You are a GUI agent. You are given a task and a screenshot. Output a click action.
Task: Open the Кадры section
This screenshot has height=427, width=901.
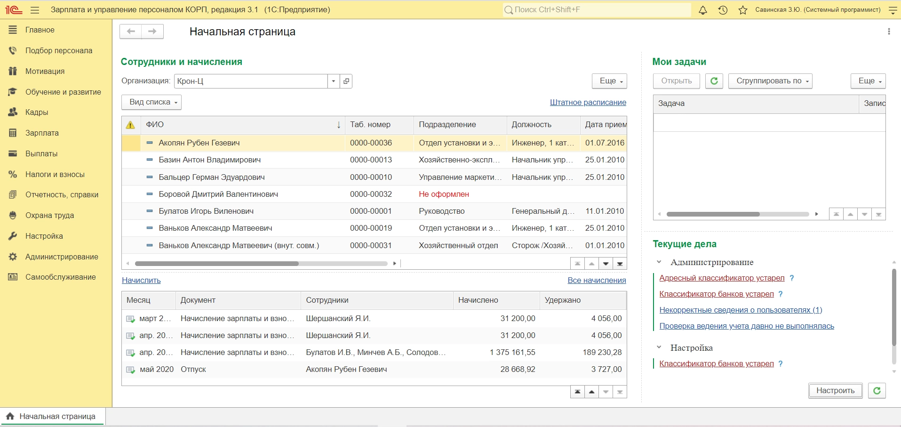37,113
